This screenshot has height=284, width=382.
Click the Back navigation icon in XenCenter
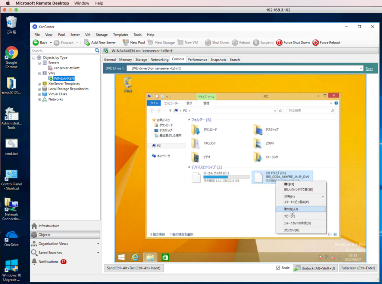[35, 42]
